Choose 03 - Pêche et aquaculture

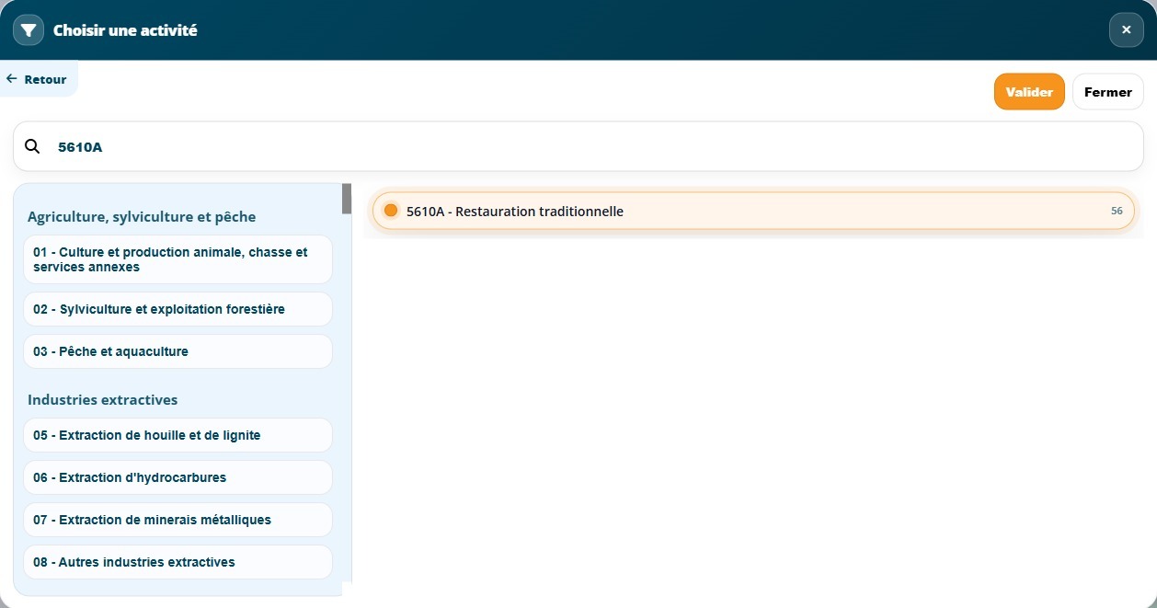click(x=178, y=351)
